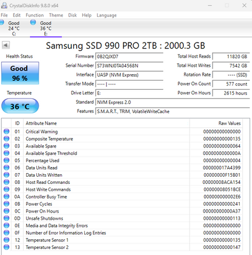Click the status orb for Percentage Used

(x=7, y=160)
